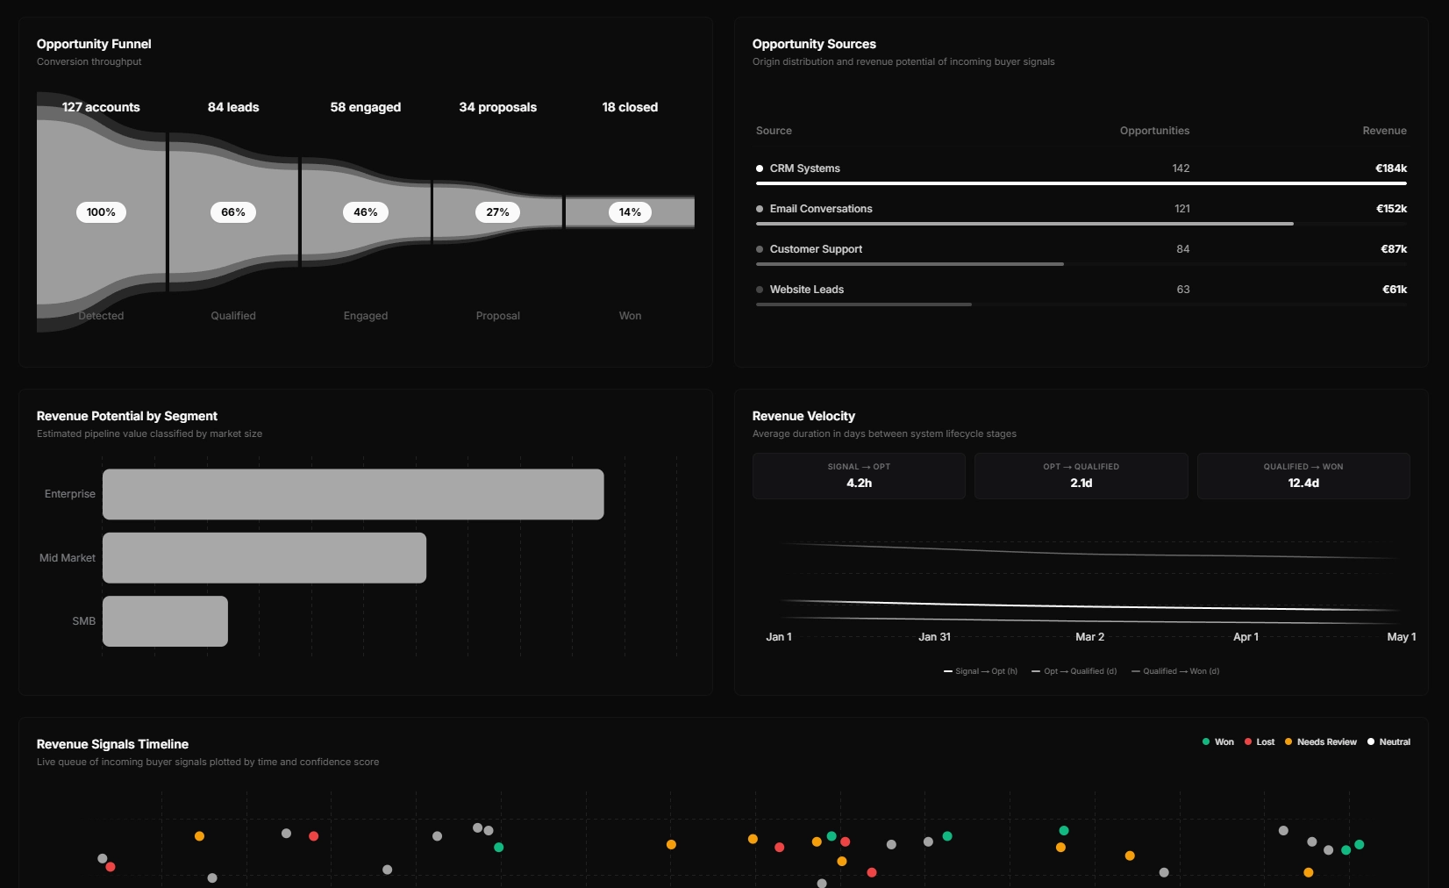Click the Revenue Potential by Segment title

[127, 416]
